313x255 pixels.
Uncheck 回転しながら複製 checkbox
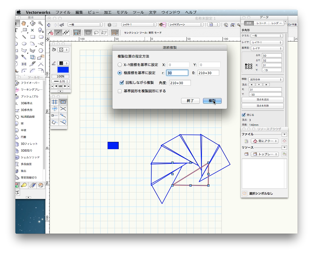click(122, 83)
